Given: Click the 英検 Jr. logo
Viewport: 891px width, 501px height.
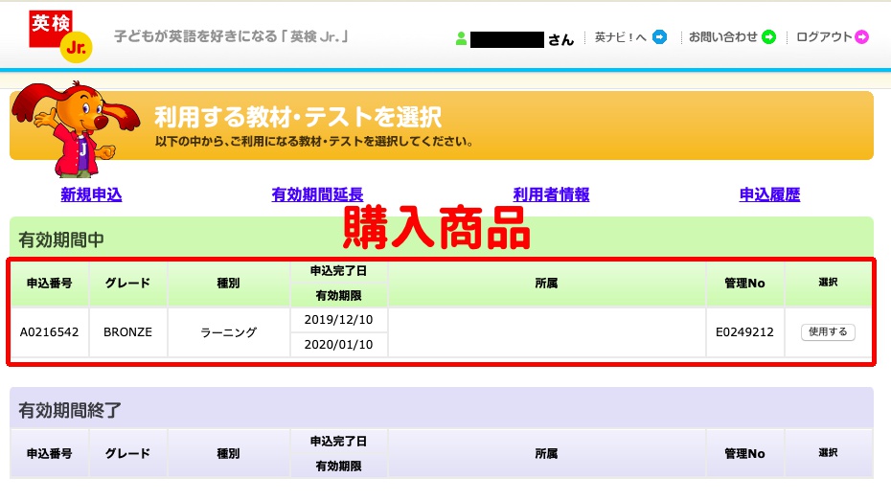Looking at the screenshot, I should coord(60,35).
